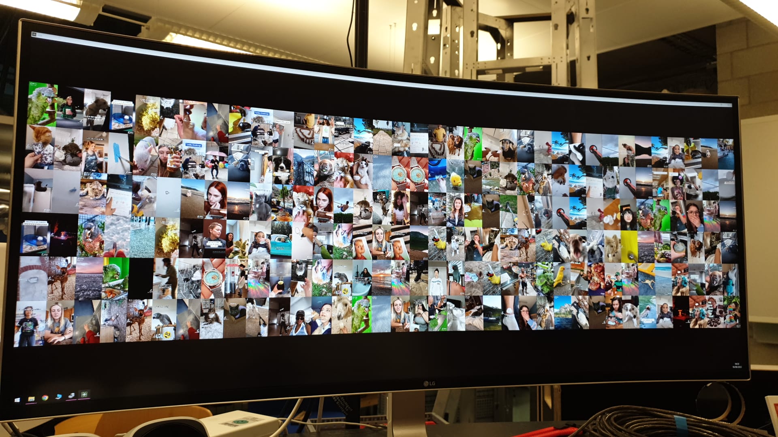
Task: Open the orange cat held in hand thumbnail
Action: [39, 146]
